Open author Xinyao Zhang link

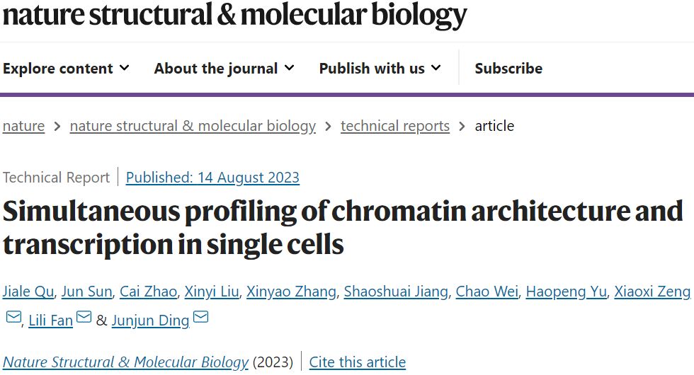point(291,292)
